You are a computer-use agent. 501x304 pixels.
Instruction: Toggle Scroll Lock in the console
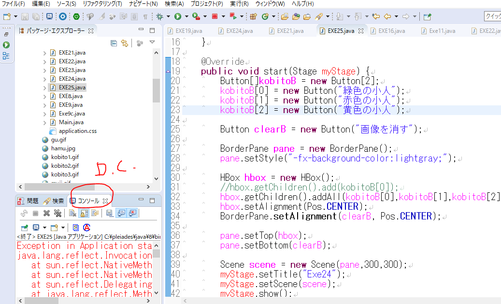click(x=85, y=213)
